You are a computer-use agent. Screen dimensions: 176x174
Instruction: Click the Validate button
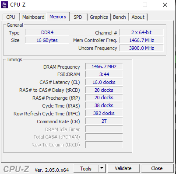click(x=123, y=168)
